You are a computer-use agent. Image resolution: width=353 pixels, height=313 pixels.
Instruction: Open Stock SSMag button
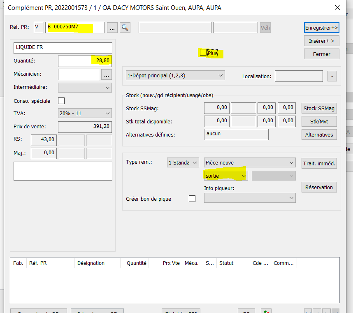(x=319, y=109)
